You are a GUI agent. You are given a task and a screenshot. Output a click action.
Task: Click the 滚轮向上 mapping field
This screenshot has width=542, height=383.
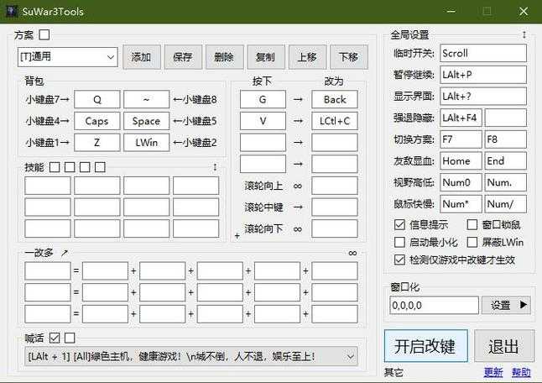[335, 186]
